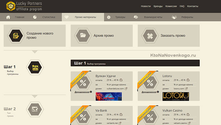Click the Доходомания link on Вулкан Удачи card
The height and width of the screenshot is (125, 221).
(82, 92)
